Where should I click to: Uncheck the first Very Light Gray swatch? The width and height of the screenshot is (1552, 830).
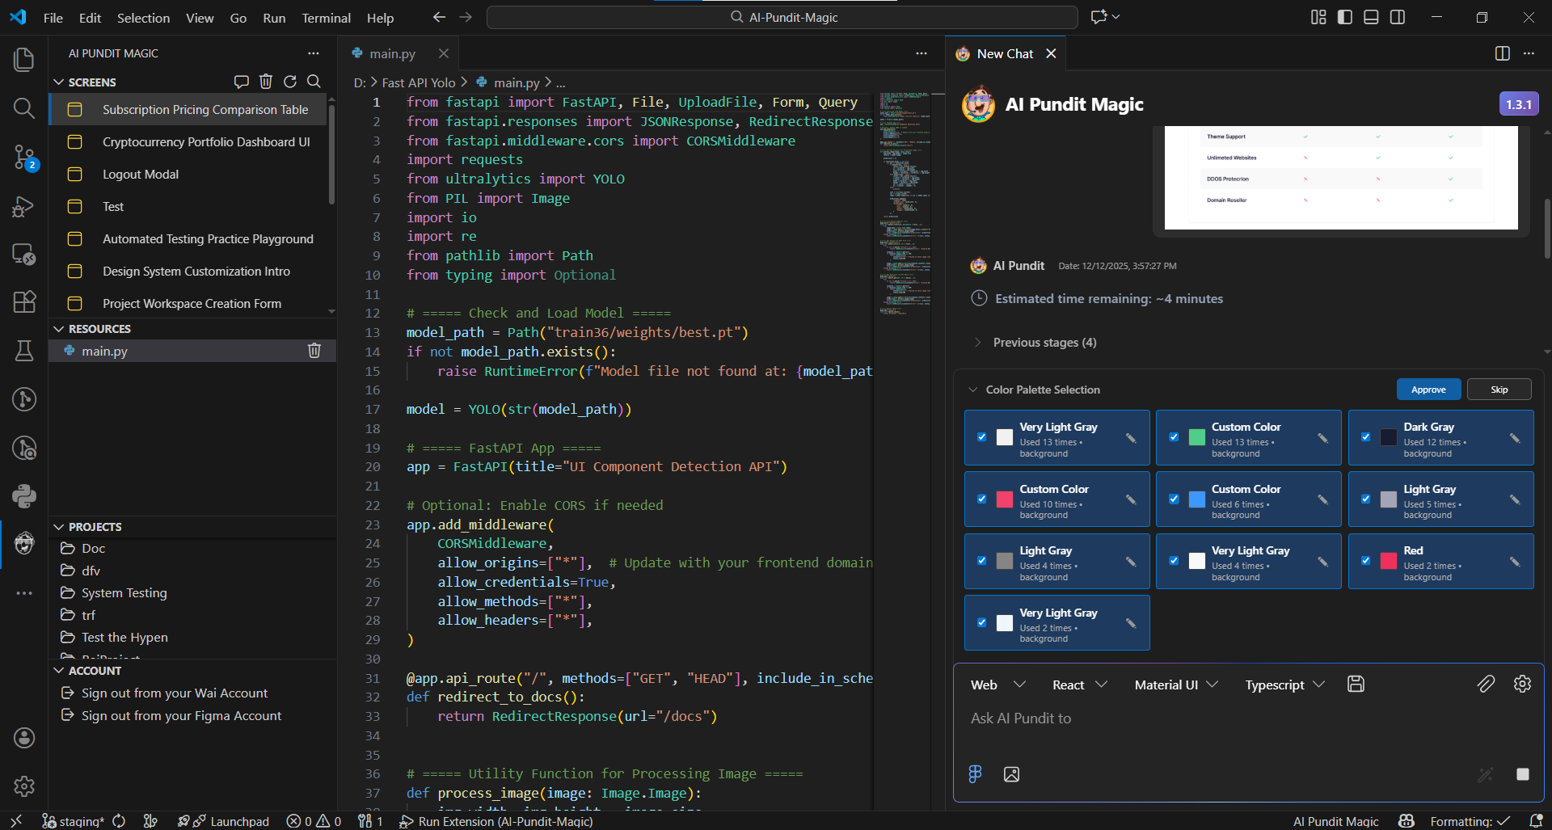(x=982, y=436)
